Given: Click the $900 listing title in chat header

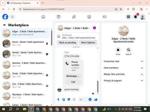Looking at the screenshot, I should click(x=79, y=38).
